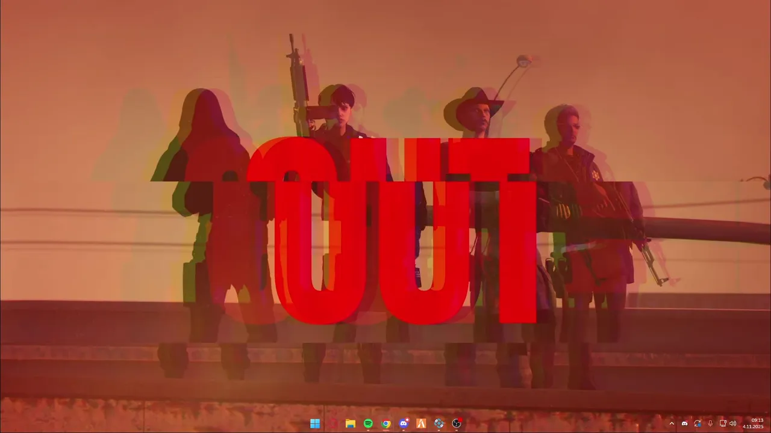Open the clock showing 09:13 and 4.11.2025
771x433 pixels.
pyautogui.click(x=754, y=423)
